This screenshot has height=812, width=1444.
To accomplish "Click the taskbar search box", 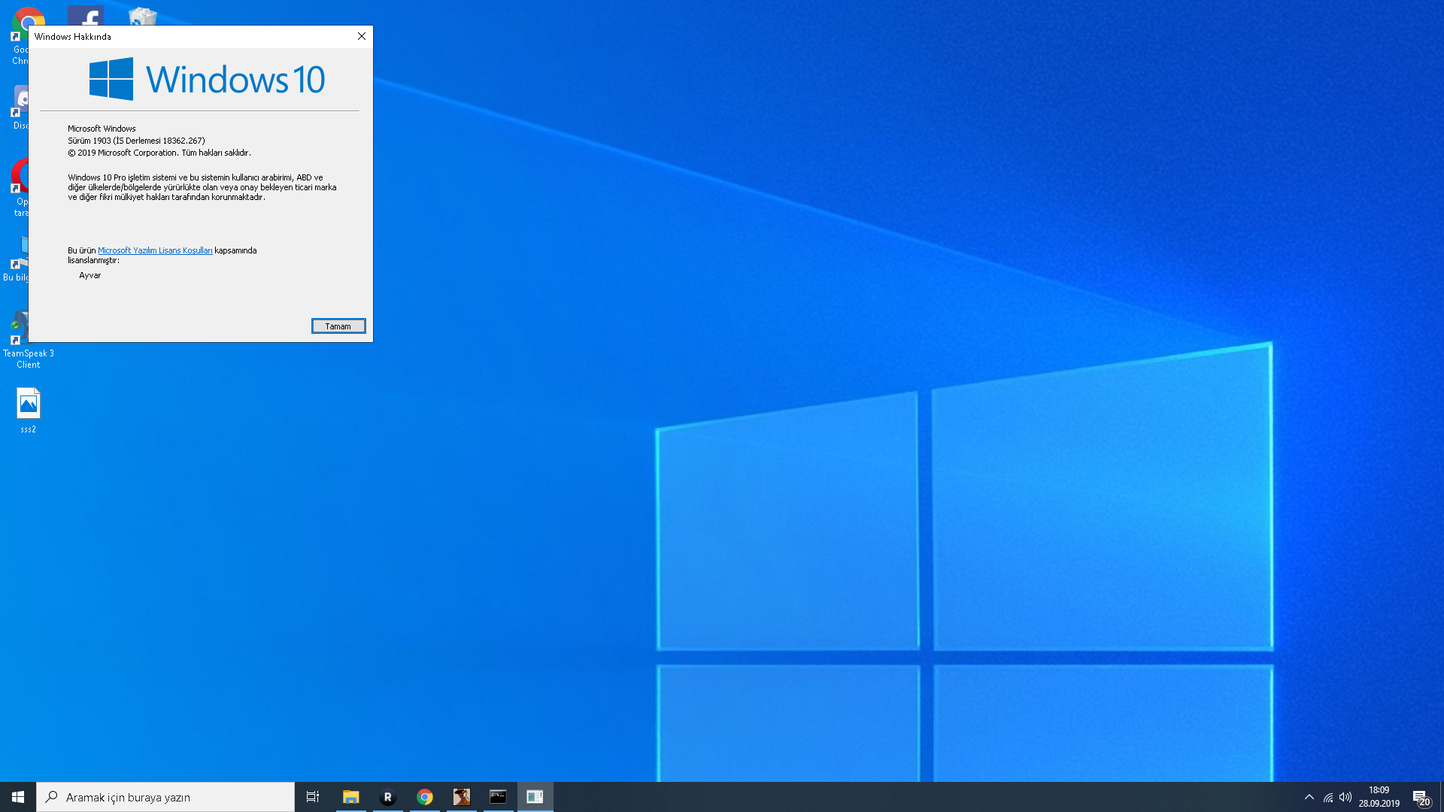I will click(165, 797).
